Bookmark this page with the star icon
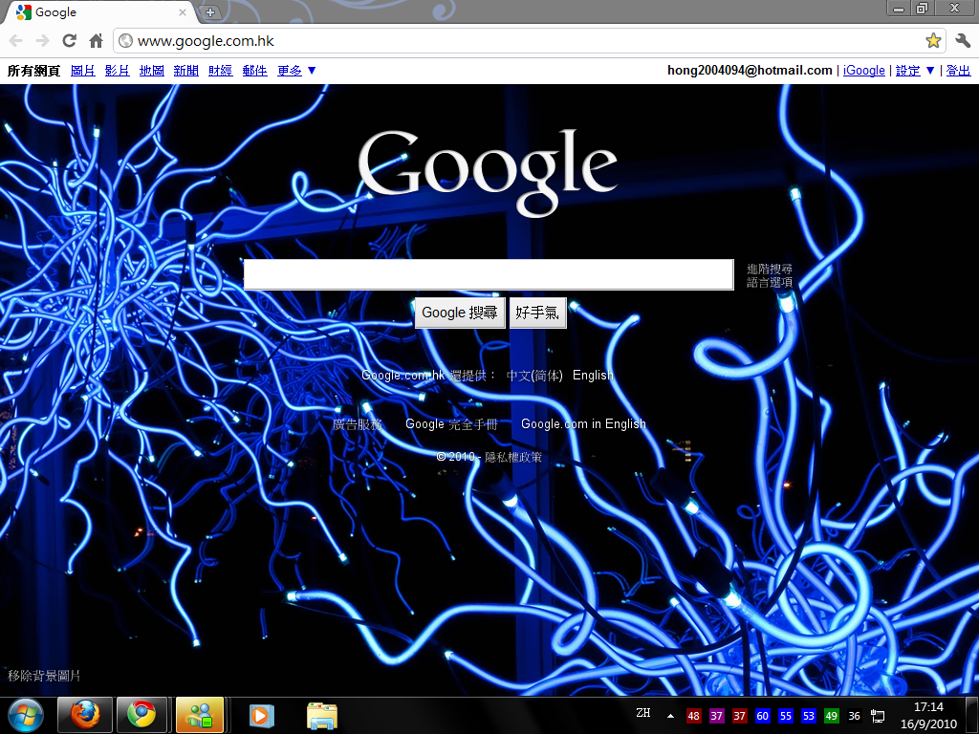The height and width of the screenshot is (734, 979). click(933, 41)
